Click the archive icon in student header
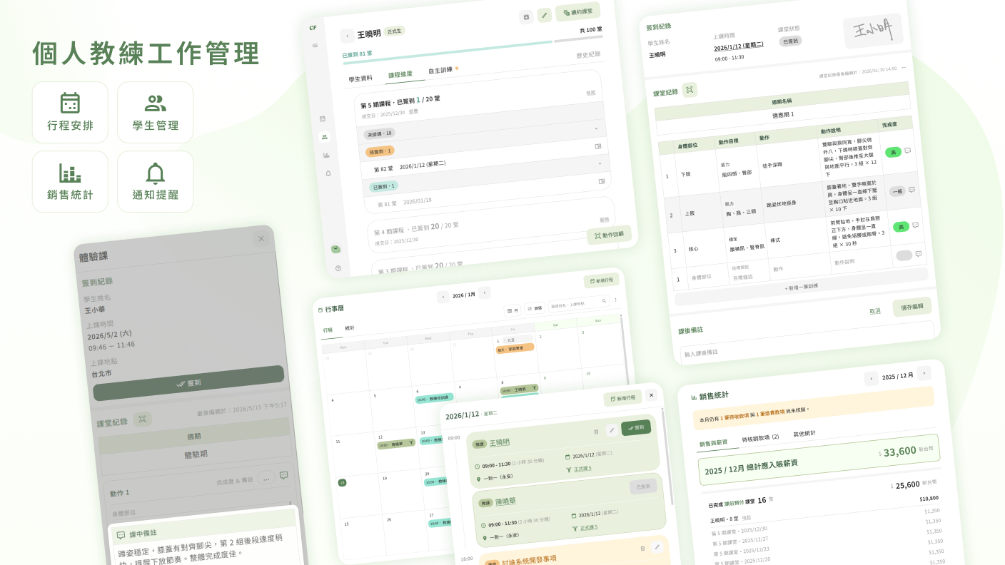 [x=527, y=17]
